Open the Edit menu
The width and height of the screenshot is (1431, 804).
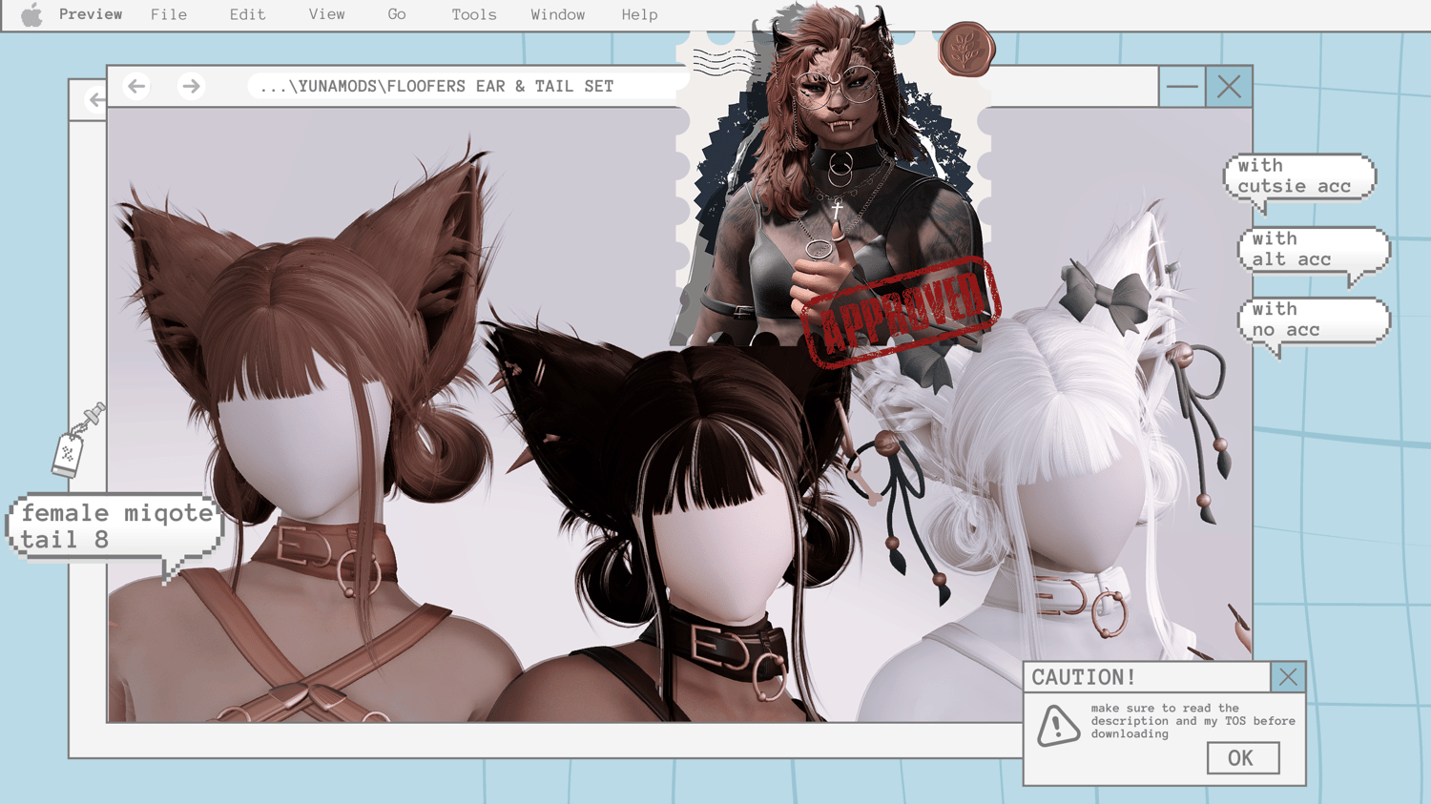pyautogui.click(x=247, y=14)
